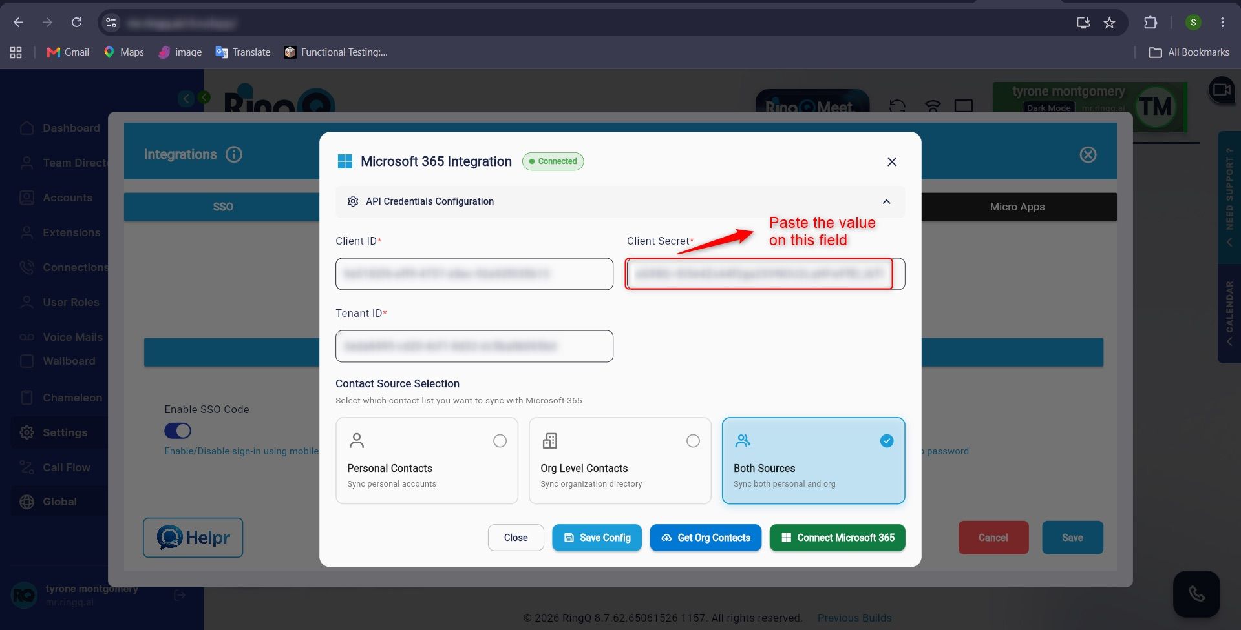Click the TM user avatar
1241x630 pixels.
pyautogui.click(x=1155, y=107)
